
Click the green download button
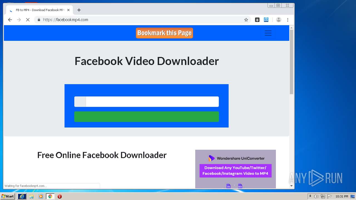click(147, 117)
